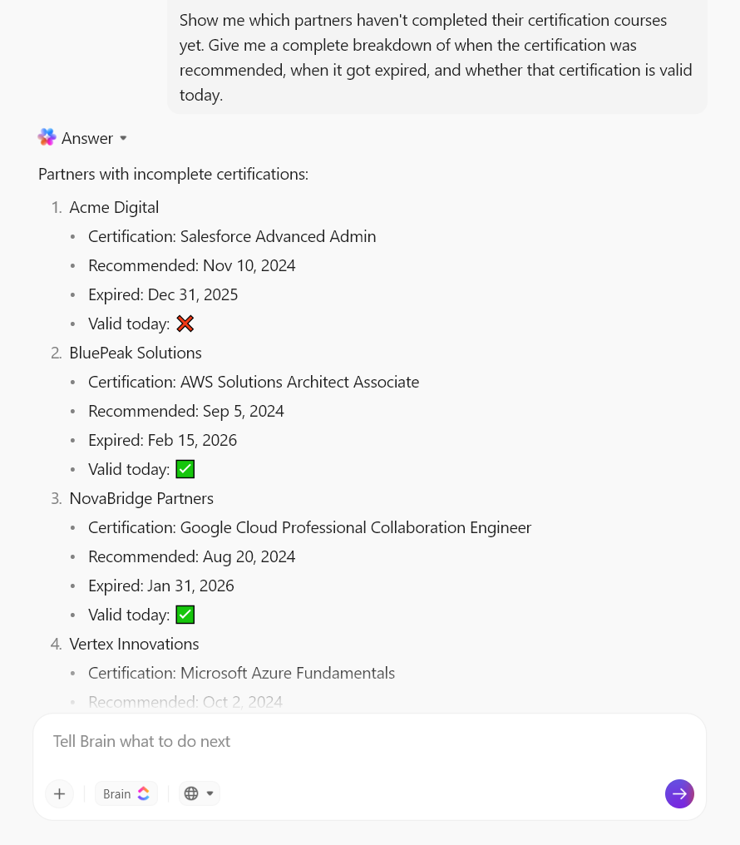The width and height of the screenshot is (740, 845).
Task: Open the caret next to the globe
Action: coord(210,793)
